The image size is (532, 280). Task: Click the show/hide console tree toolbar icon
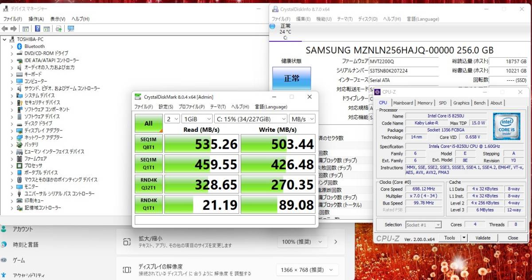(x=26, y=29)
